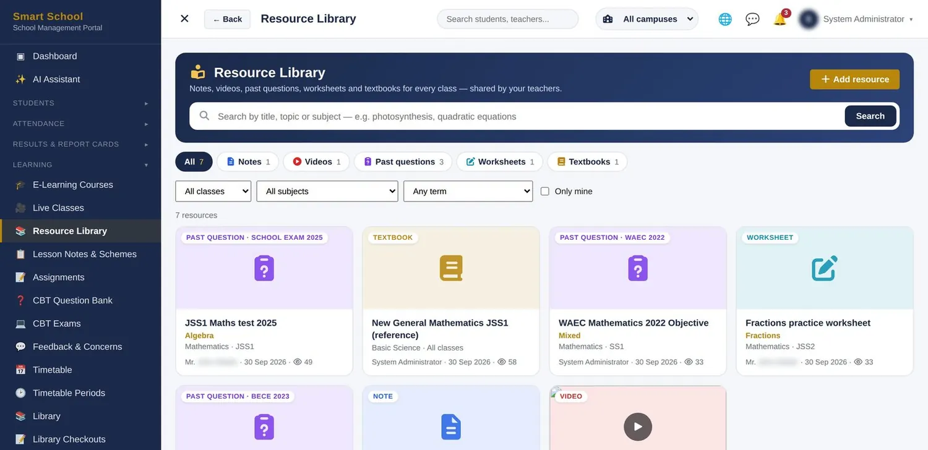Click the pencil icon on the worksheet card
928x450 pixels.
tap(825, 268)
